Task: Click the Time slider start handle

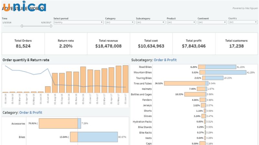Action: coord(22,26)
